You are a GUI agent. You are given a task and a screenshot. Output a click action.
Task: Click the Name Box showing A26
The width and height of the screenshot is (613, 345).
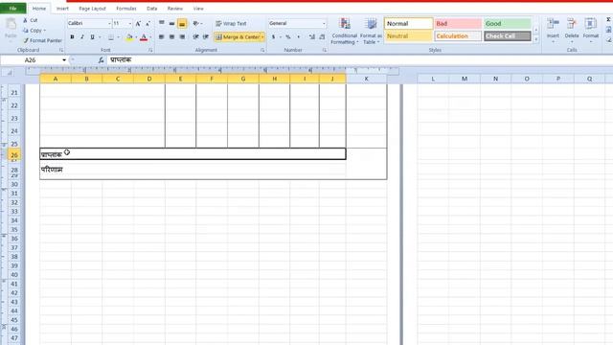[x=31, y=59]
